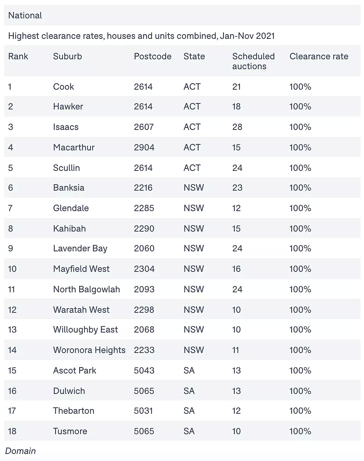Click the Domain source label

pyautogui.click(x=20, y=451)
